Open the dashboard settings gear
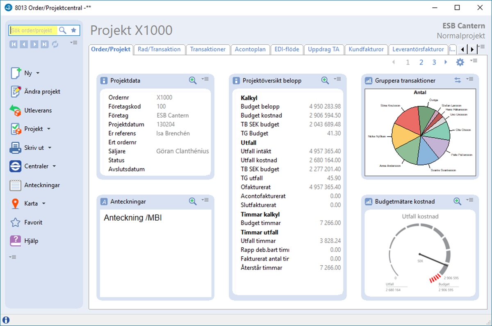Screen dimensions: 492x326 pyautogui.click(x=460, y=62)
